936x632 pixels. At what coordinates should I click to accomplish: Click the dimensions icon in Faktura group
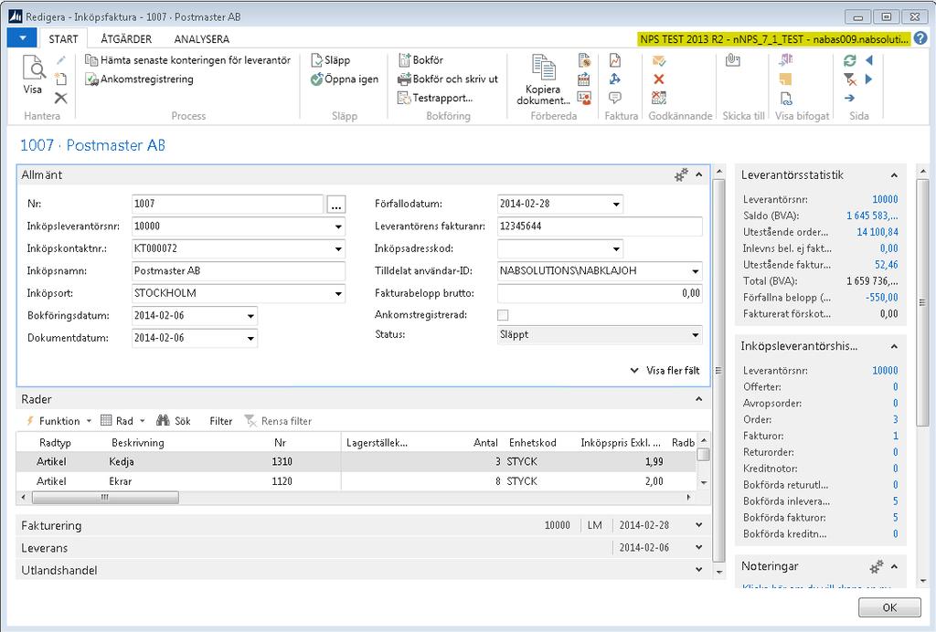[615, 79]
